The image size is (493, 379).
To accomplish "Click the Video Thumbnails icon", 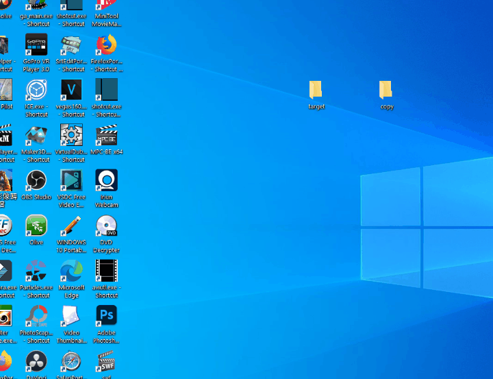I will point(71,316).
